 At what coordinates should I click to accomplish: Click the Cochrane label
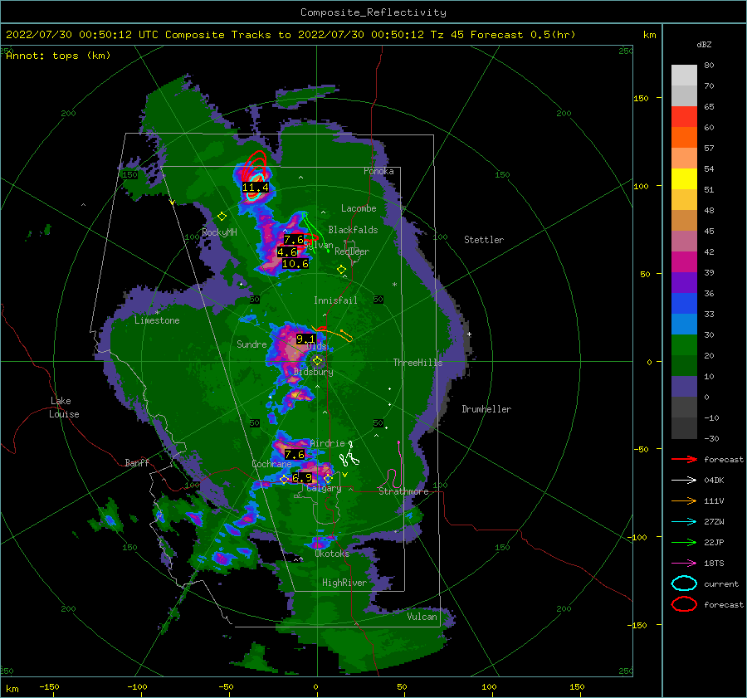pos(271,464)
